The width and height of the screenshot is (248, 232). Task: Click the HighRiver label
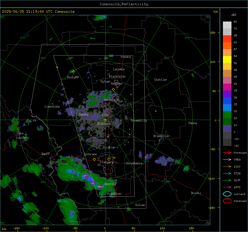114,194
